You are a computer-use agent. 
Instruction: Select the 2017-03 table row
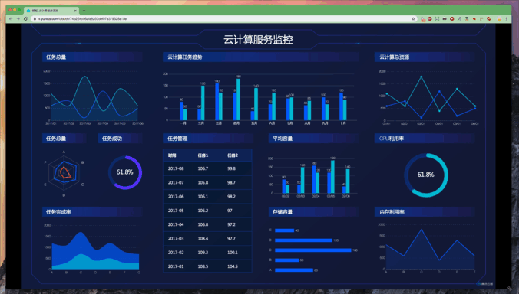pos(207,239)
